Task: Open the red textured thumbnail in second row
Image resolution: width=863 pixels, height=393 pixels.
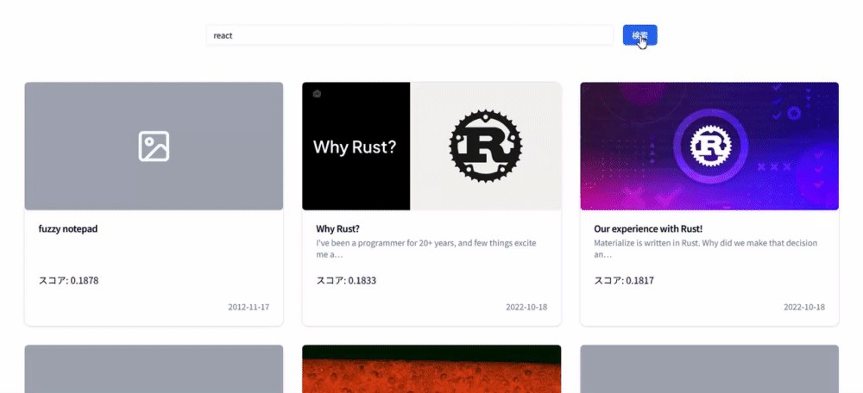Action: click(x=431, y=369)
